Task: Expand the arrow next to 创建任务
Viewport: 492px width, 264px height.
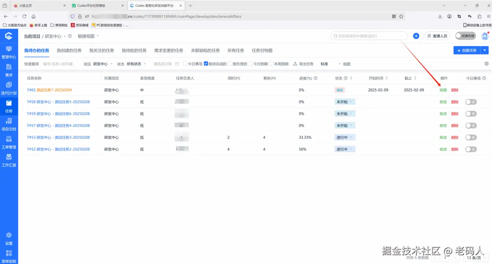Action: [485, 50]
